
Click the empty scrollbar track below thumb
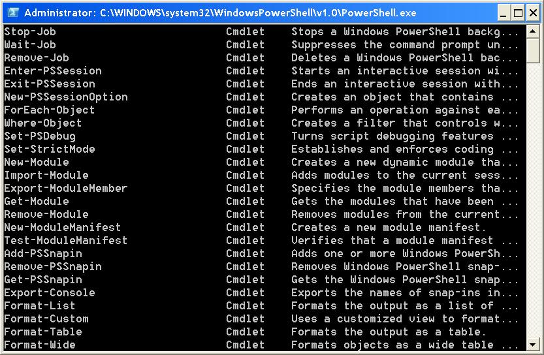532,200
